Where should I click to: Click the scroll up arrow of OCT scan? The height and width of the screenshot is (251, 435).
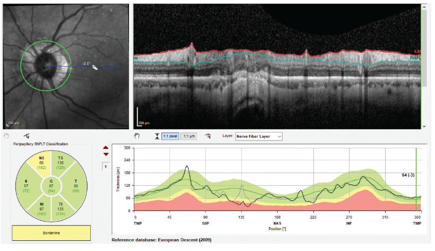click(424, 7)
